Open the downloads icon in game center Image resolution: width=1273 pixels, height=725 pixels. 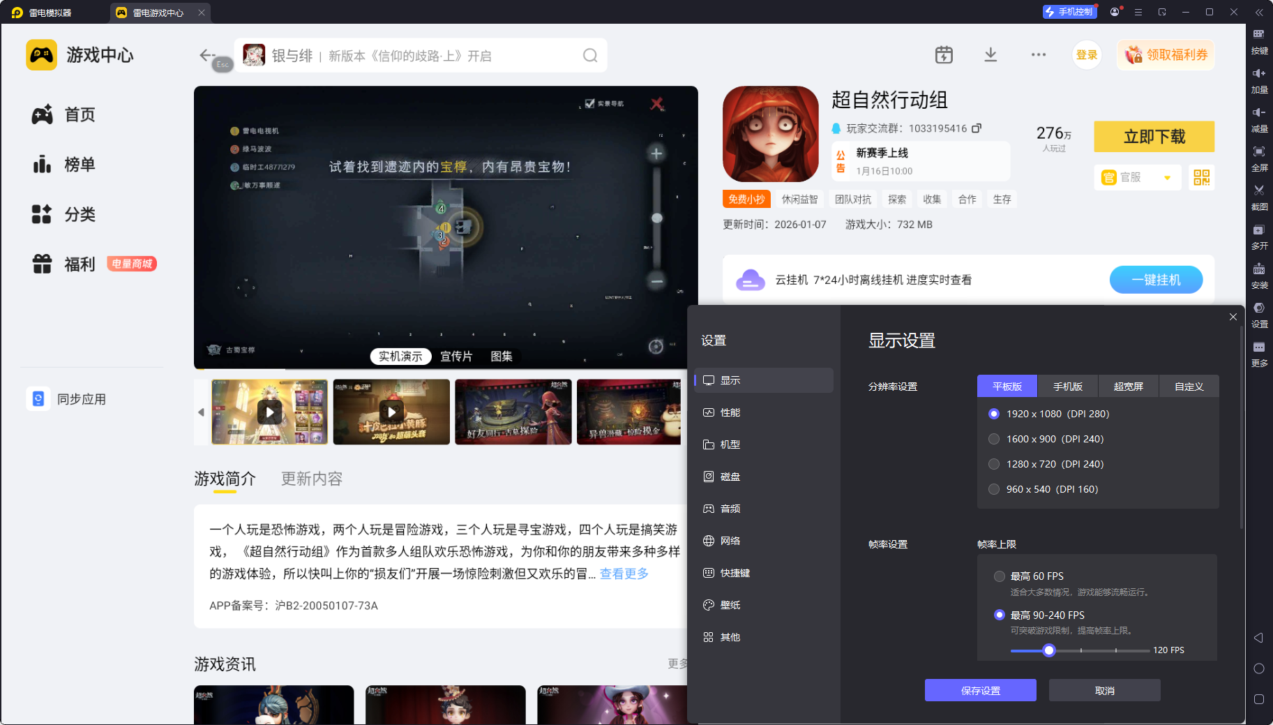(990, 54)
